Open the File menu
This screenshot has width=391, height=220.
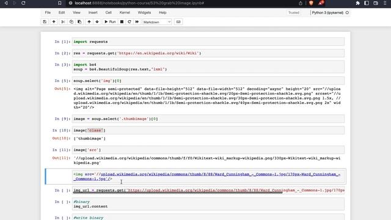click(48, 12)
